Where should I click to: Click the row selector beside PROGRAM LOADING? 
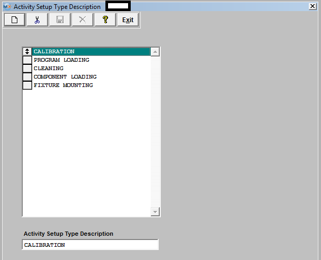click(x=27, y=60)
